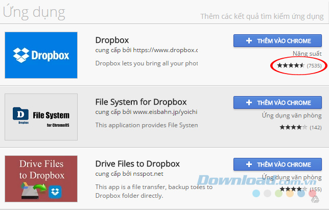Open the File System for Dropbox title
329x210 pixels.
141,102
